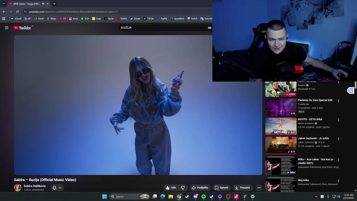
Task: Open the on-screen keyboard icon in search box
Action: pyautogui.click(x=209, y=28)
